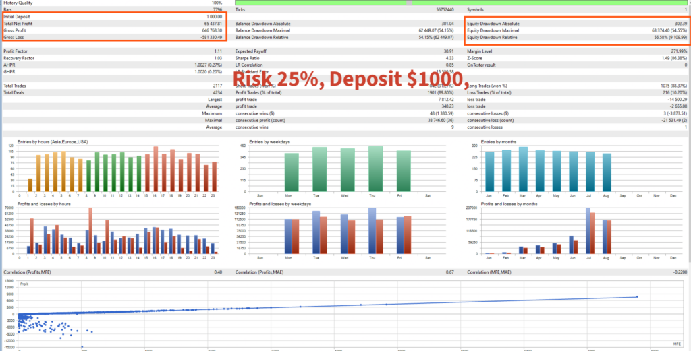Select the Expected Payoff value 30.91
691x351 pixels.
(449, 51)
